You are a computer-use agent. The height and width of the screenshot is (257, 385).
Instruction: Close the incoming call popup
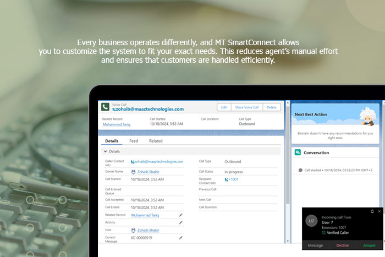click(x=380, y=211)
